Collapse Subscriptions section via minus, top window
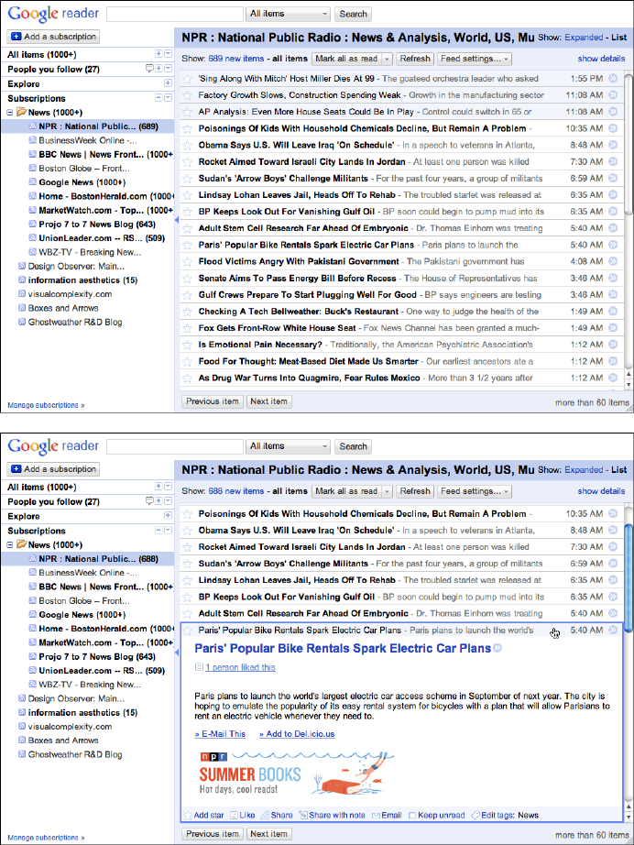The image size is (634, 845). coord(158,98)
